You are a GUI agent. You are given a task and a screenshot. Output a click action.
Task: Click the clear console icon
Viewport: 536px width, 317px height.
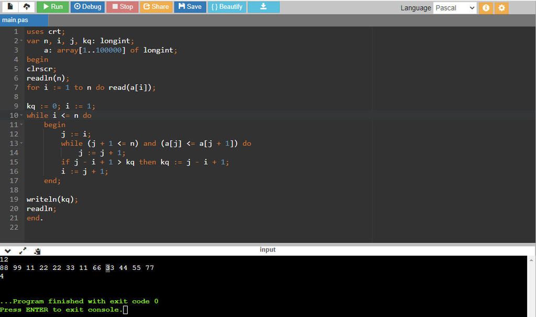coord(37,252)
